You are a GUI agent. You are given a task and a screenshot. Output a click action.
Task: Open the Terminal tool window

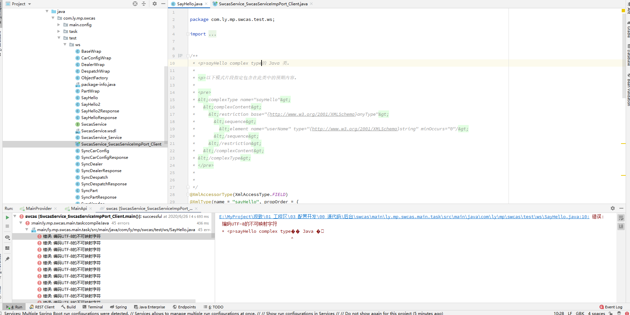pyautogui.click(x=93, y=307)
